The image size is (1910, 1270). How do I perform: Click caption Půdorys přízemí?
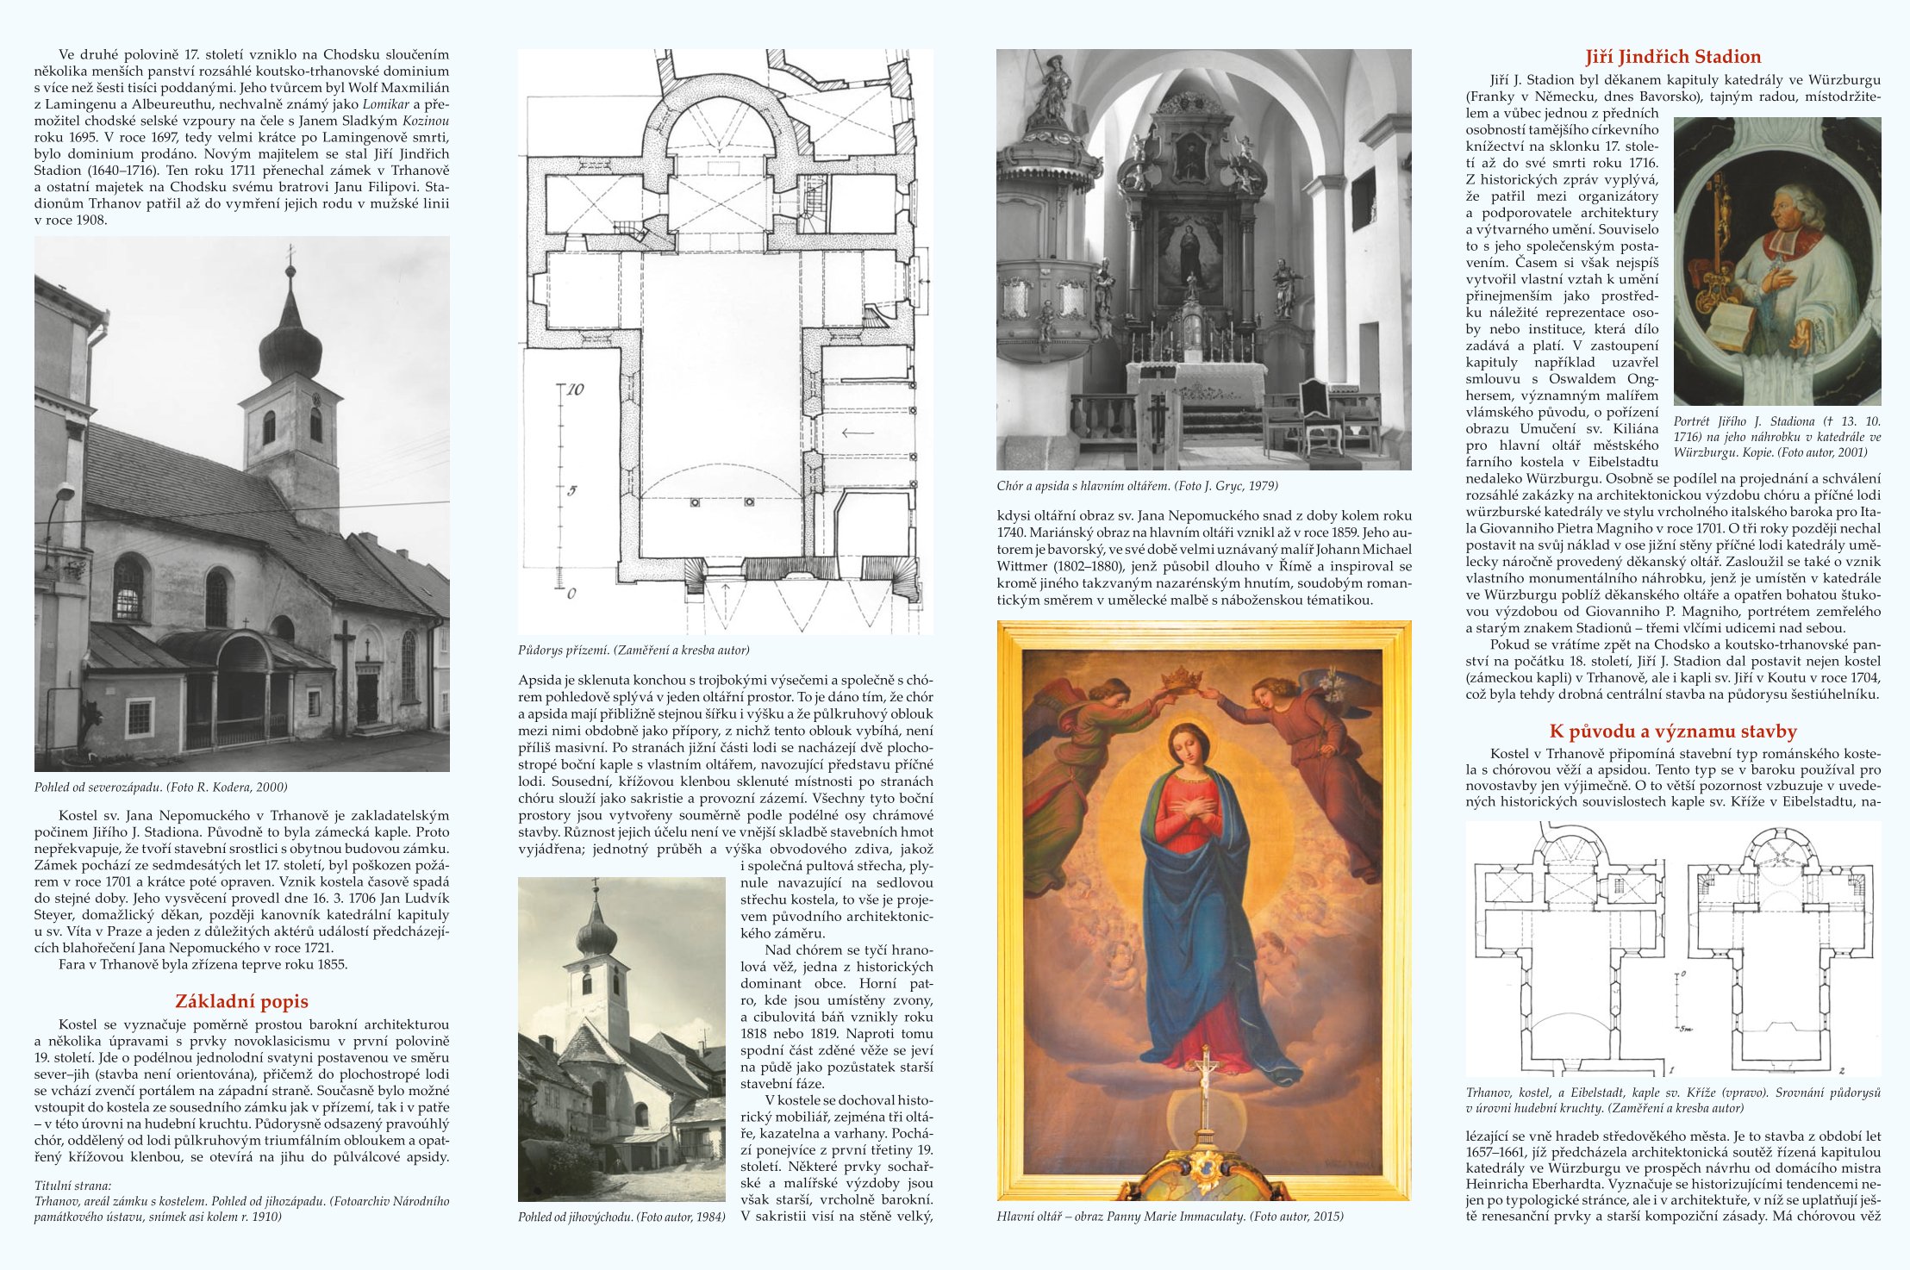[634, 650]
